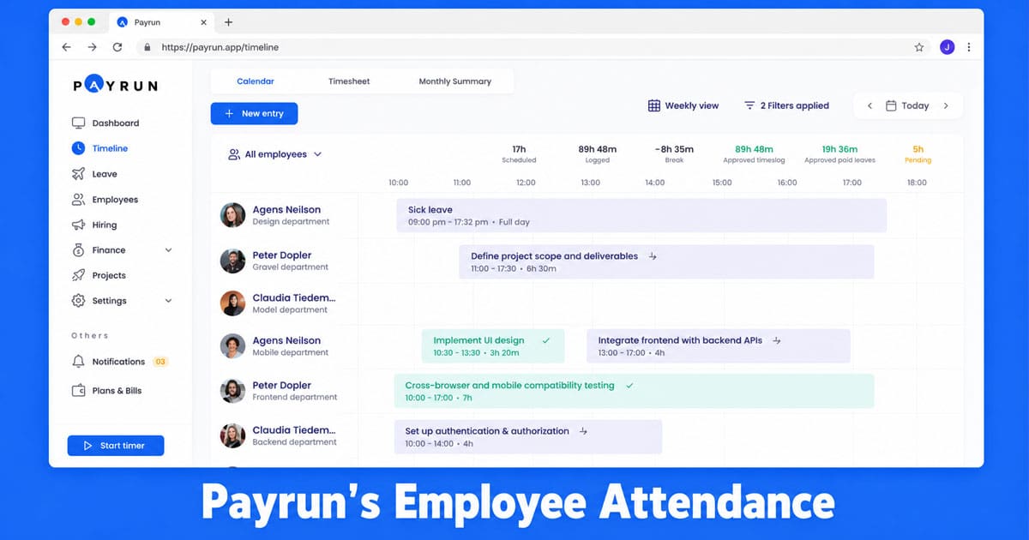
Task: Open the All employees dropdown
Action: point(274,154)
